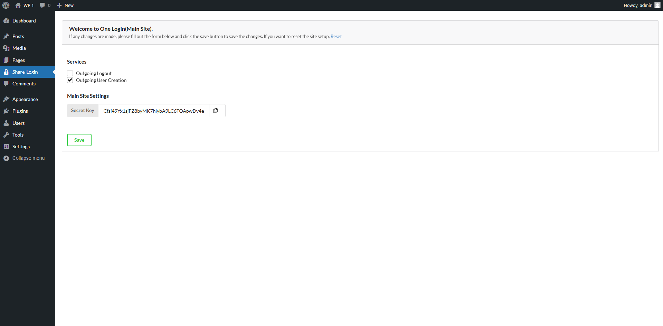Open the New content menu
The image size is (663, 326).
(x=65, y=5)
